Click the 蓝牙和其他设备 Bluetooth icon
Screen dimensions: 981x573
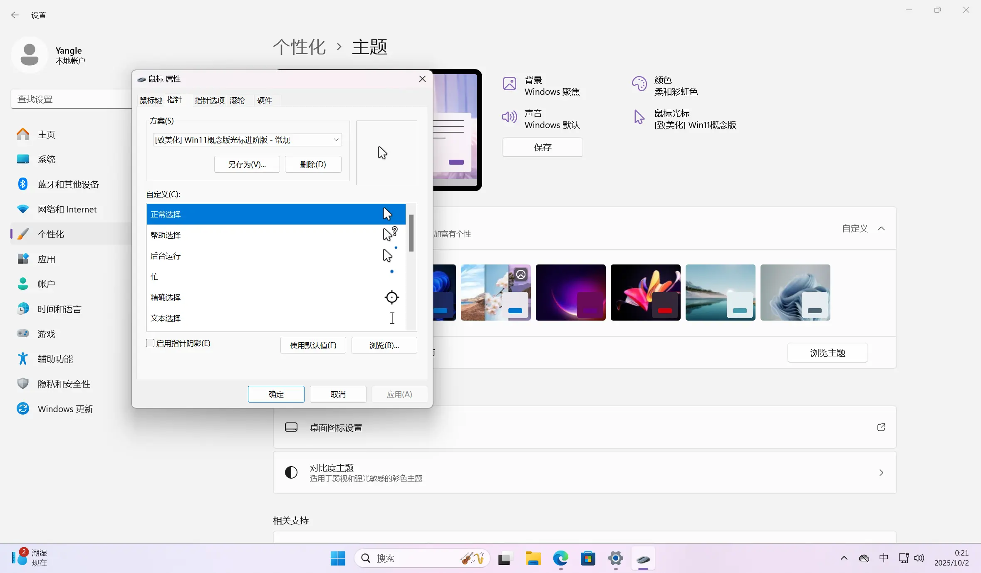pyautogui.click(x=23, y=184)
